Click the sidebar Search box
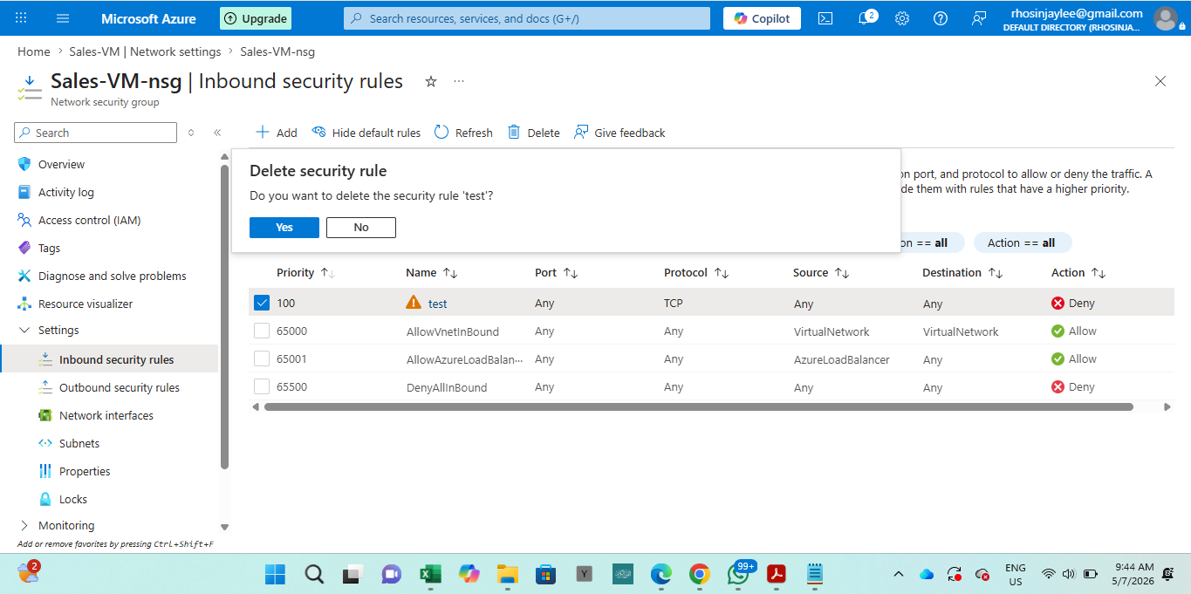The height and width of the screenshot is (594, 1191). click(x=96, y=133)
